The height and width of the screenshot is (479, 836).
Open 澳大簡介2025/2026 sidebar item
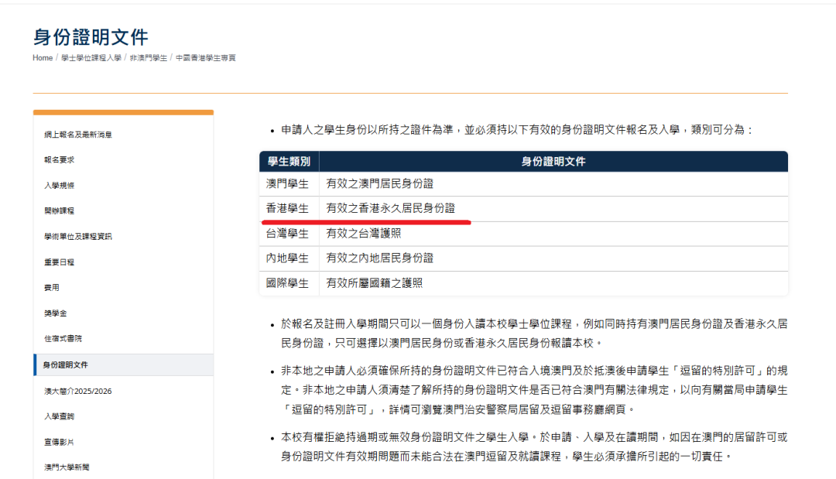pos(78,391)
